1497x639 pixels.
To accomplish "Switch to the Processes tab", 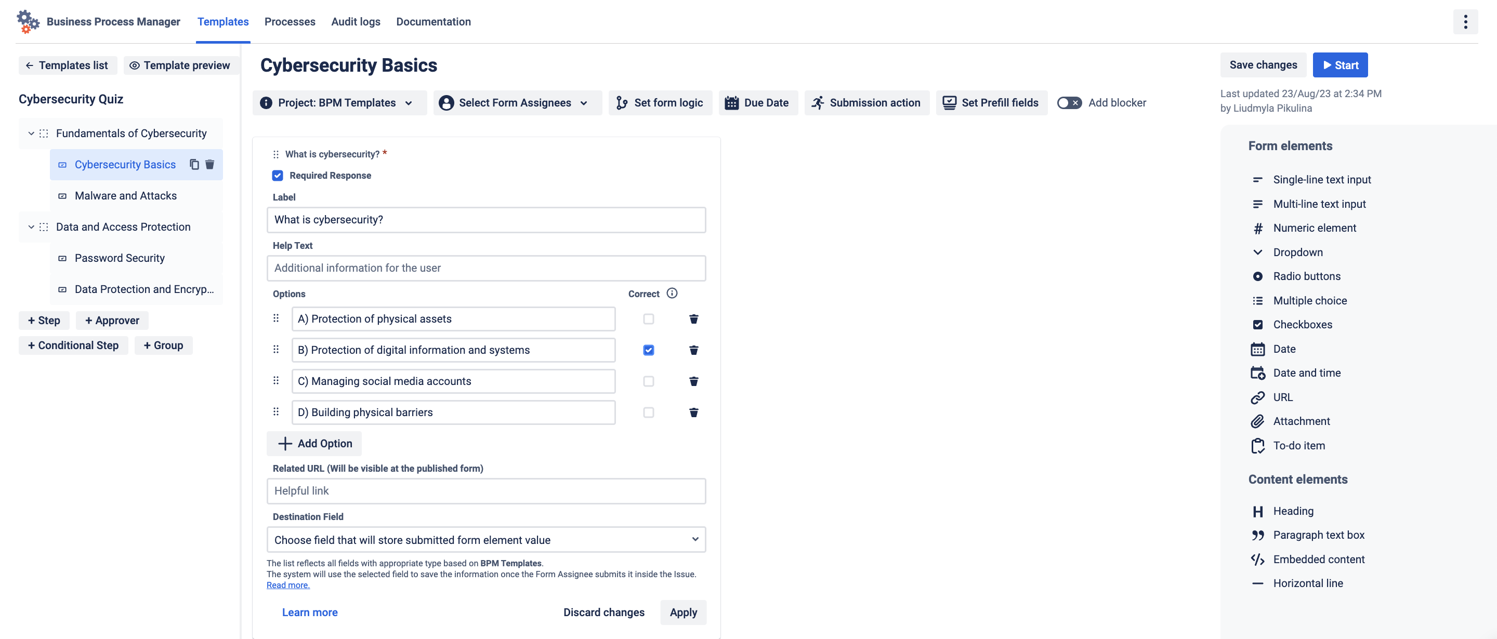I will click(290, 22).
